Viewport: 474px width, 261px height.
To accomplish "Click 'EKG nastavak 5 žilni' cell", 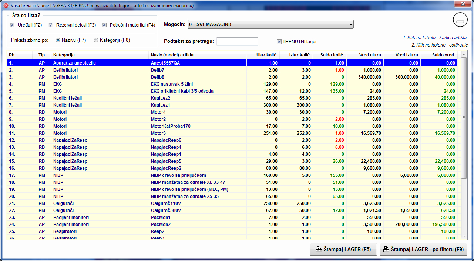I will coord(198,84).
